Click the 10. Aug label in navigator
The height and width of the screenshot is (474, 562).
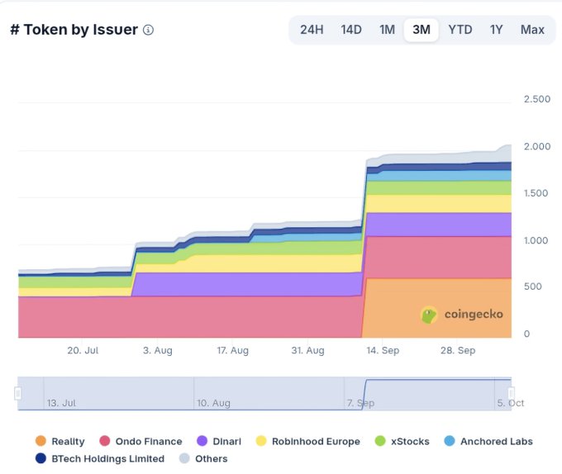(x=213, y=403)
